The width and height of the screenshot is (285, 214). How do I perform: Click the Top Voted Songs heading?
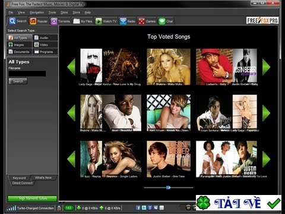coord(169,37)
